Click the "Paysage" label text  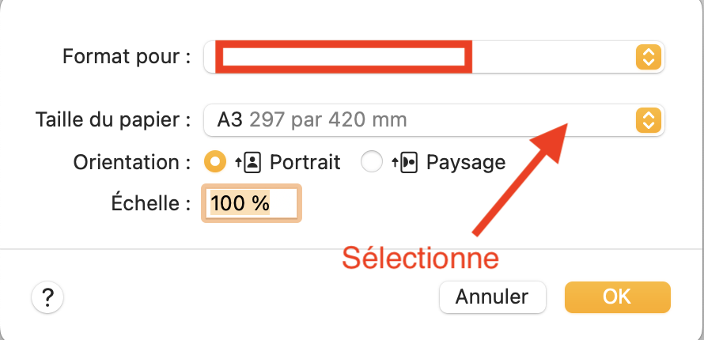(466, 162)
